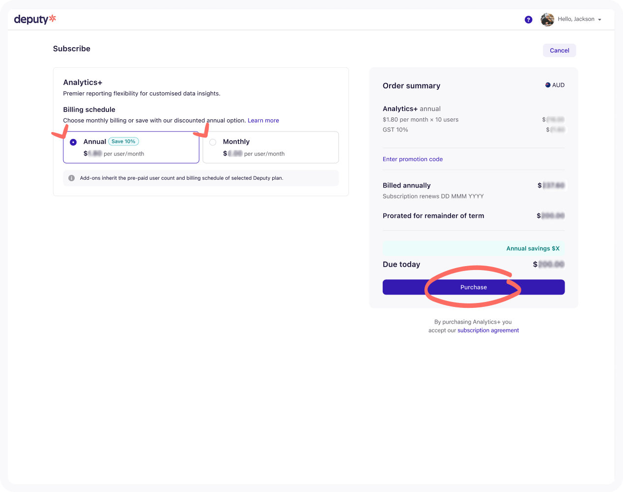Click Jackson's profile avatar
Screen dimensions: 623x492
(x=547, y=19)
